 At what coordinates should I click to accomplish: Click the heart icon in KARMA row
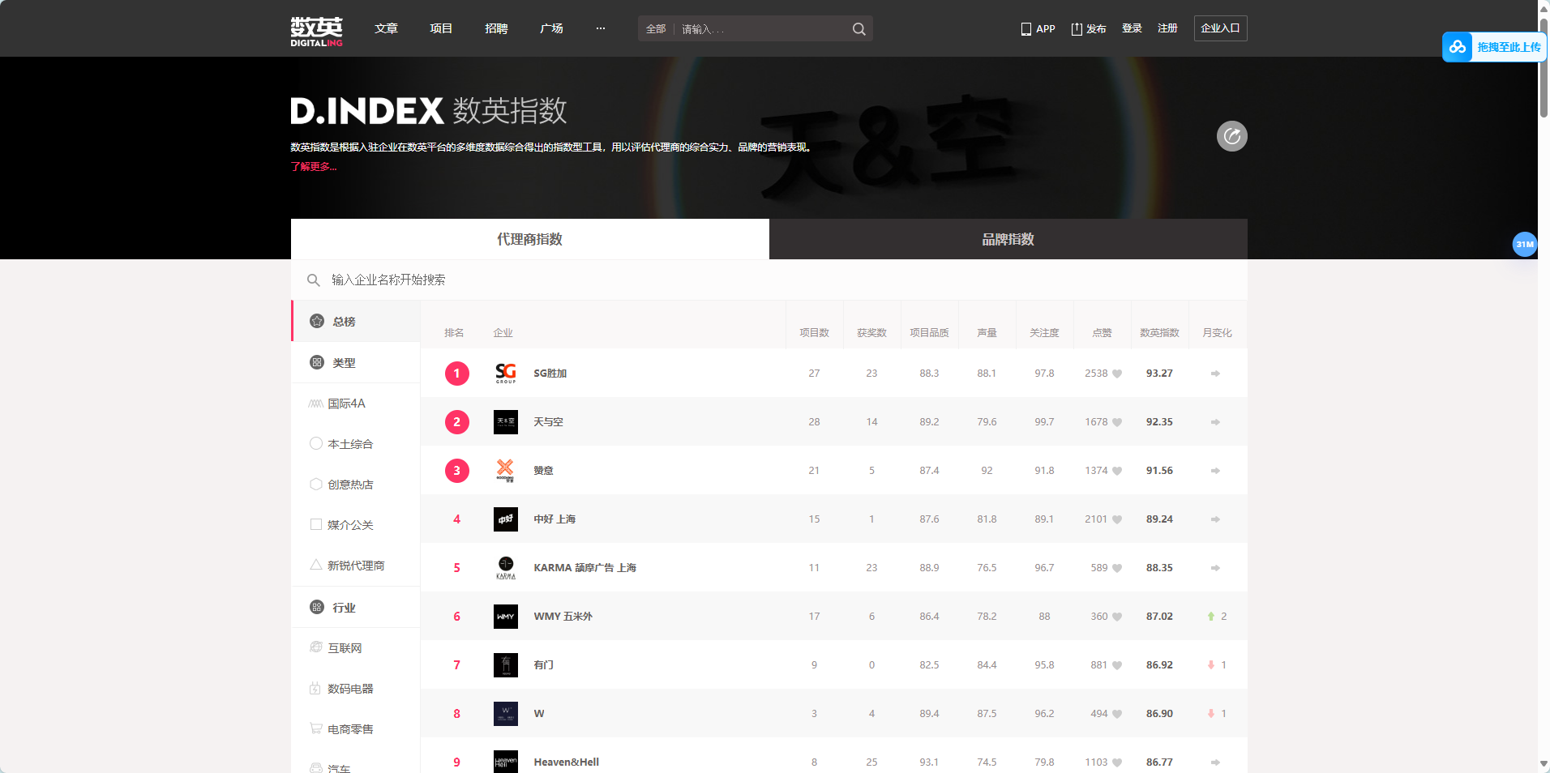tap(1117, 568)
